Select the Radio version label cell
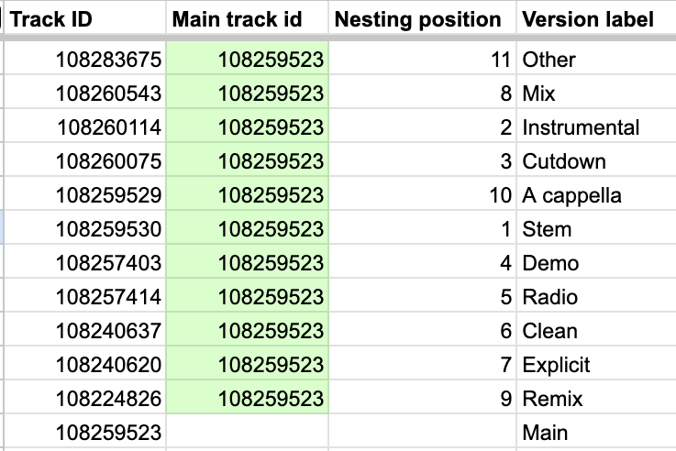676x451 pixels. (x=597, y=295)
